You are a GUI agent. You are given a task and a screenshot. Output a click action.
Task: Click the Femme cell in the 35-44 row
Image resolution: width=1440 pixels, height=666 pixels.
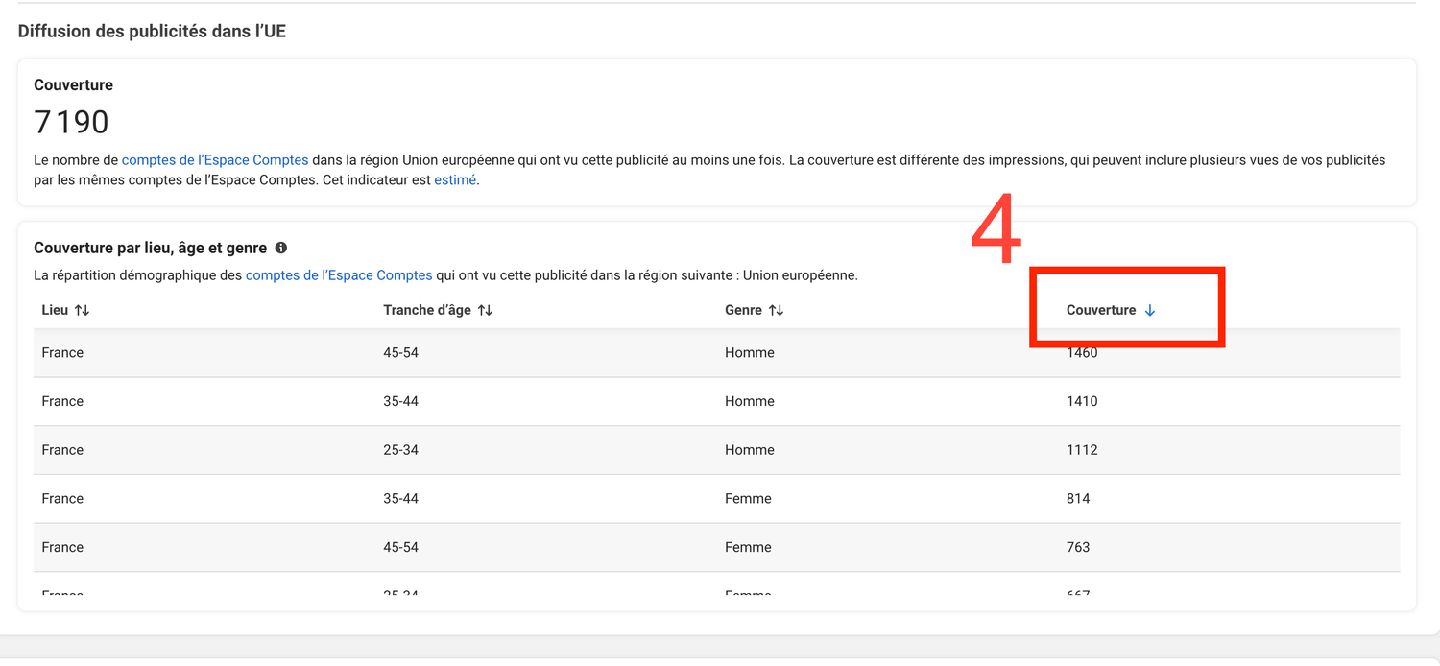tap(748, 499)
